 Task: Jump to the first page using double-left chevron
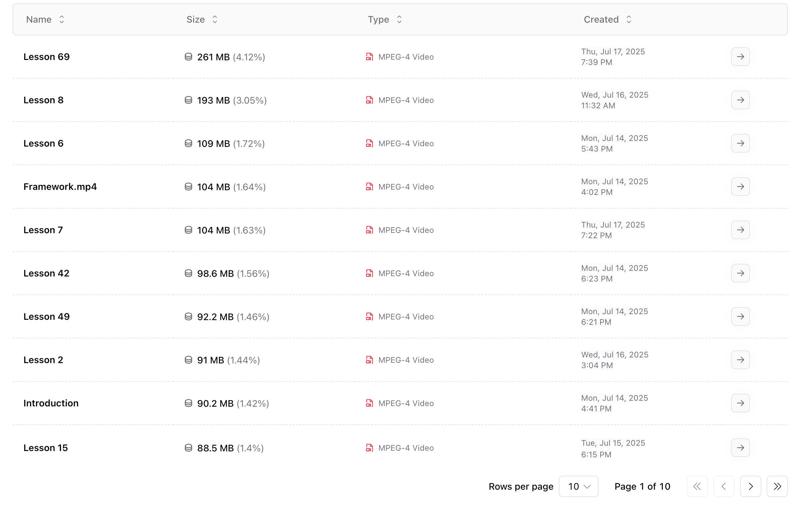(697, 486)
